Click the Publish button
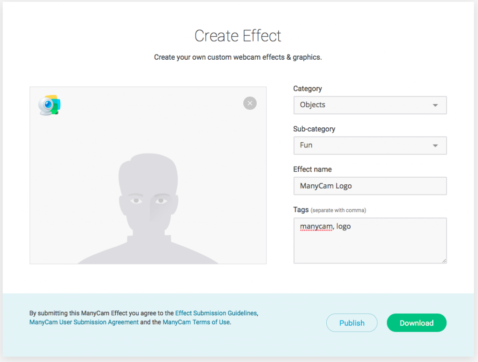 pyautogui.click(x=351, y=322)
